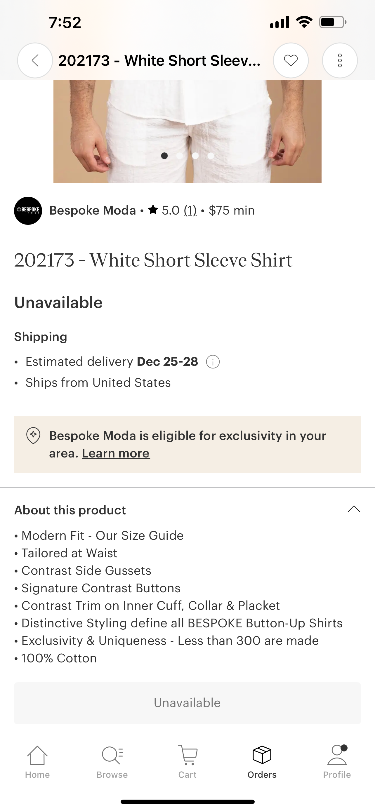The width and height of the screenshot is (375, 811).
Task: Tap the Bespoke Moda brand name
Action: tap(93, 210)
